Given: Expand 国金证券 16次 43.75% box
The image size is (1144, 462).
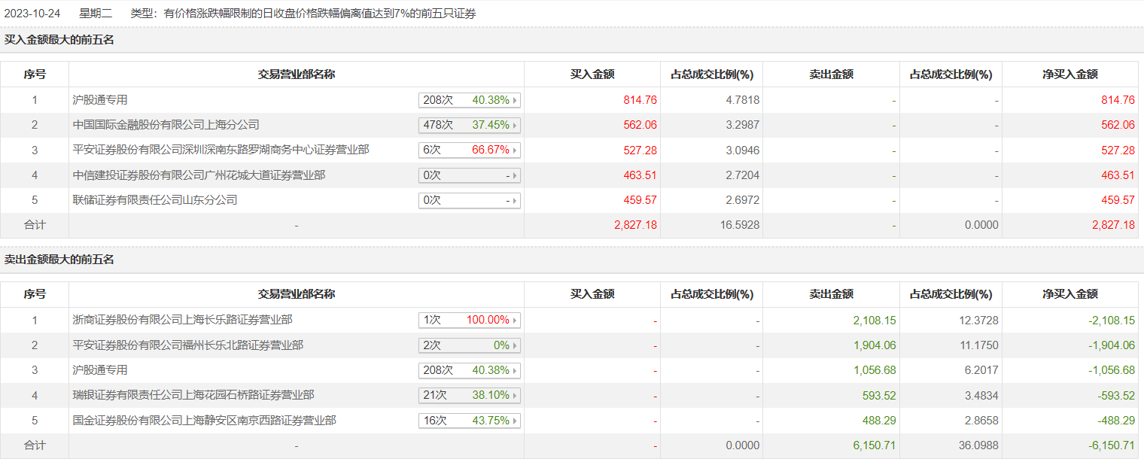Looking at the screenshot, I should [516, 421].
